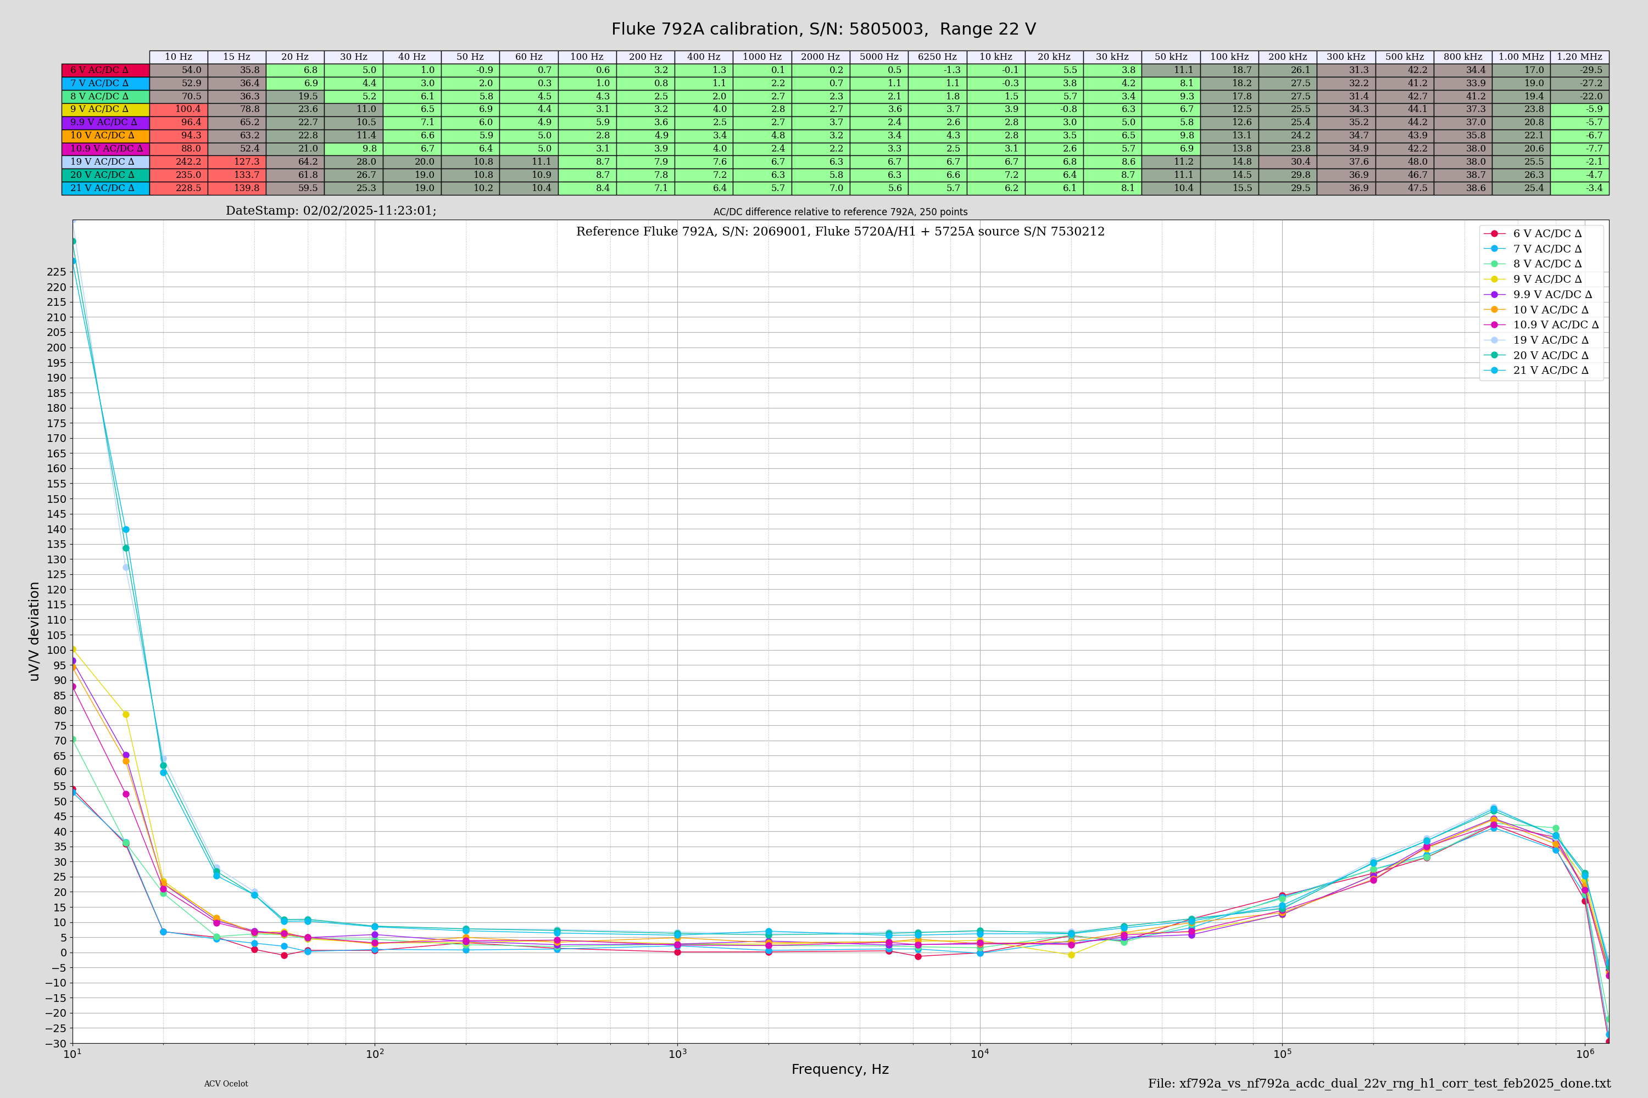Click the yellow '9 V AC/DC Δ' table row label
Image resolution: width=1648 pixels, height=1098 pixels.
click(106, 109)
